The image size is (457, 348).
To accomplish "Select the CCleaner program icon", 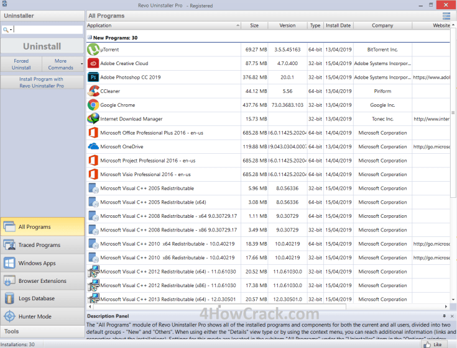I will click(x=93, y=91).
